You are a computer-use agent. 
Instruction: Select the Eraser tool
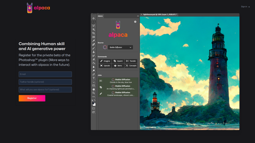(x=94, y=59)
